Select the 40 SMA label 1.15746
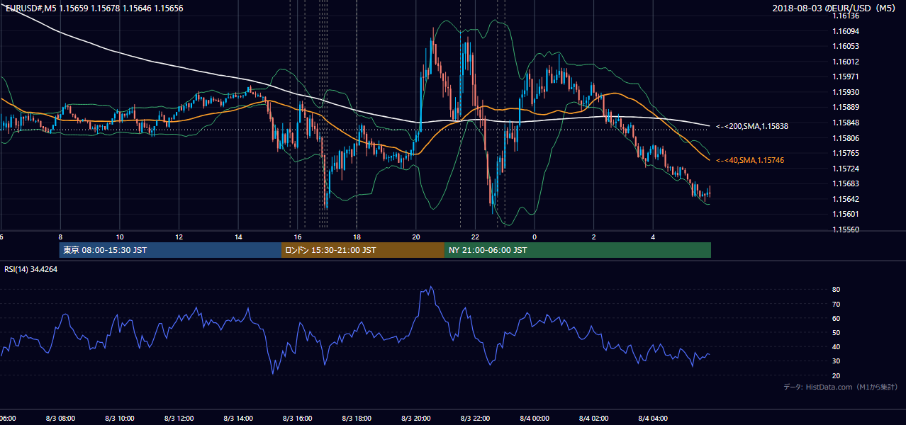 750,161
